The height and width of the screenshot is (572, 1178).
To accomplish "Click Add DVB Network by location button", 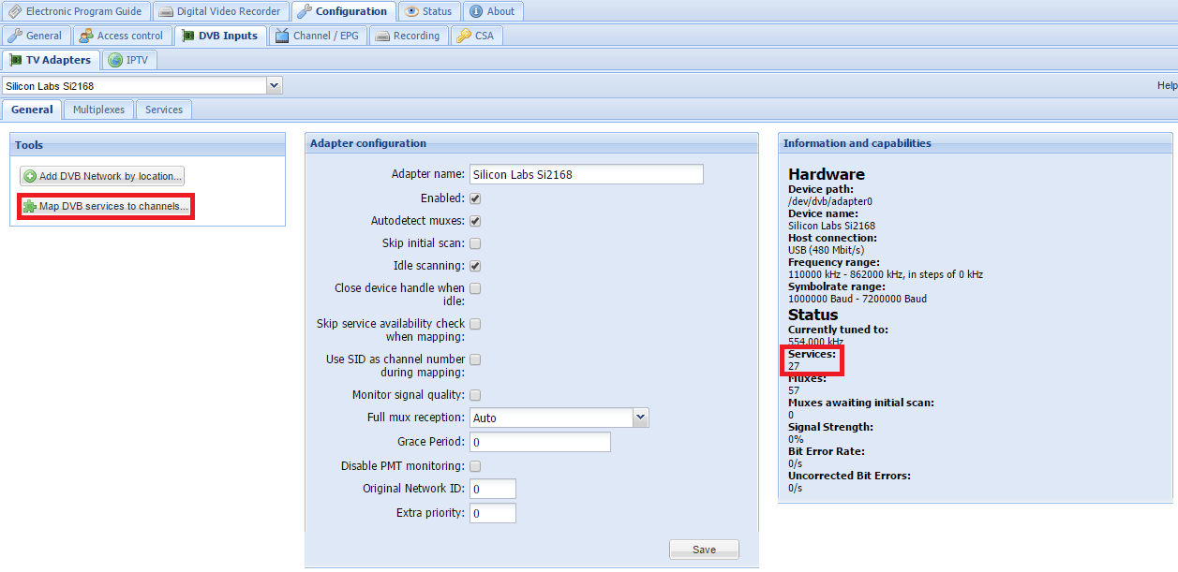I will [x=103, y=176].
